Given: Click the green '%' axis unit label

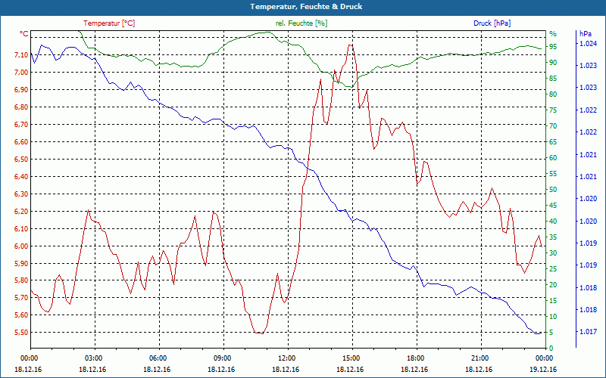Looking at the screenshot, I should [x=553, y=34].
